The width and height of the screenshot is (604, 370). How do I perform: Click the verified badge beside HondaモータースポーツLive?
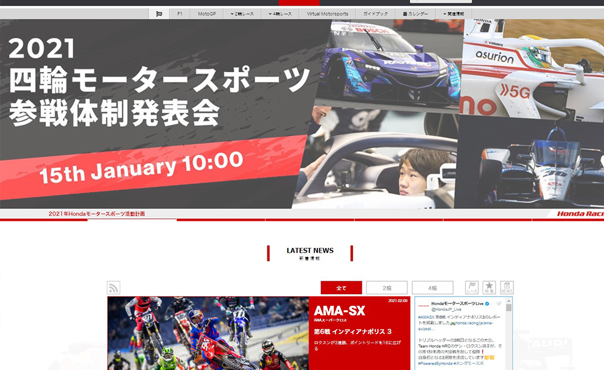coord(488,303)
